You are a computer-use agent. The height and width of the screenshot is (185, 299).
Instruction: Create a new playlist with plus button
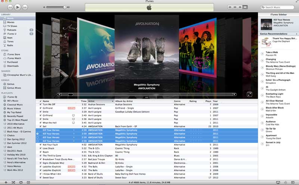pyautogui.click(x=6, y=182)
